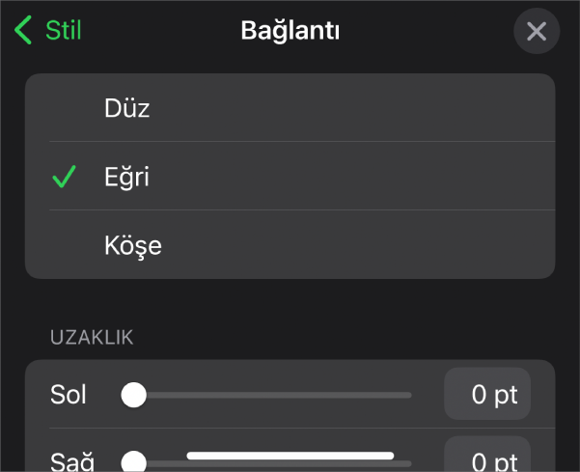Tap the green back chevron icon
Image resolution: width=580 pixels, height=472 pixels.
click(23, 31)
